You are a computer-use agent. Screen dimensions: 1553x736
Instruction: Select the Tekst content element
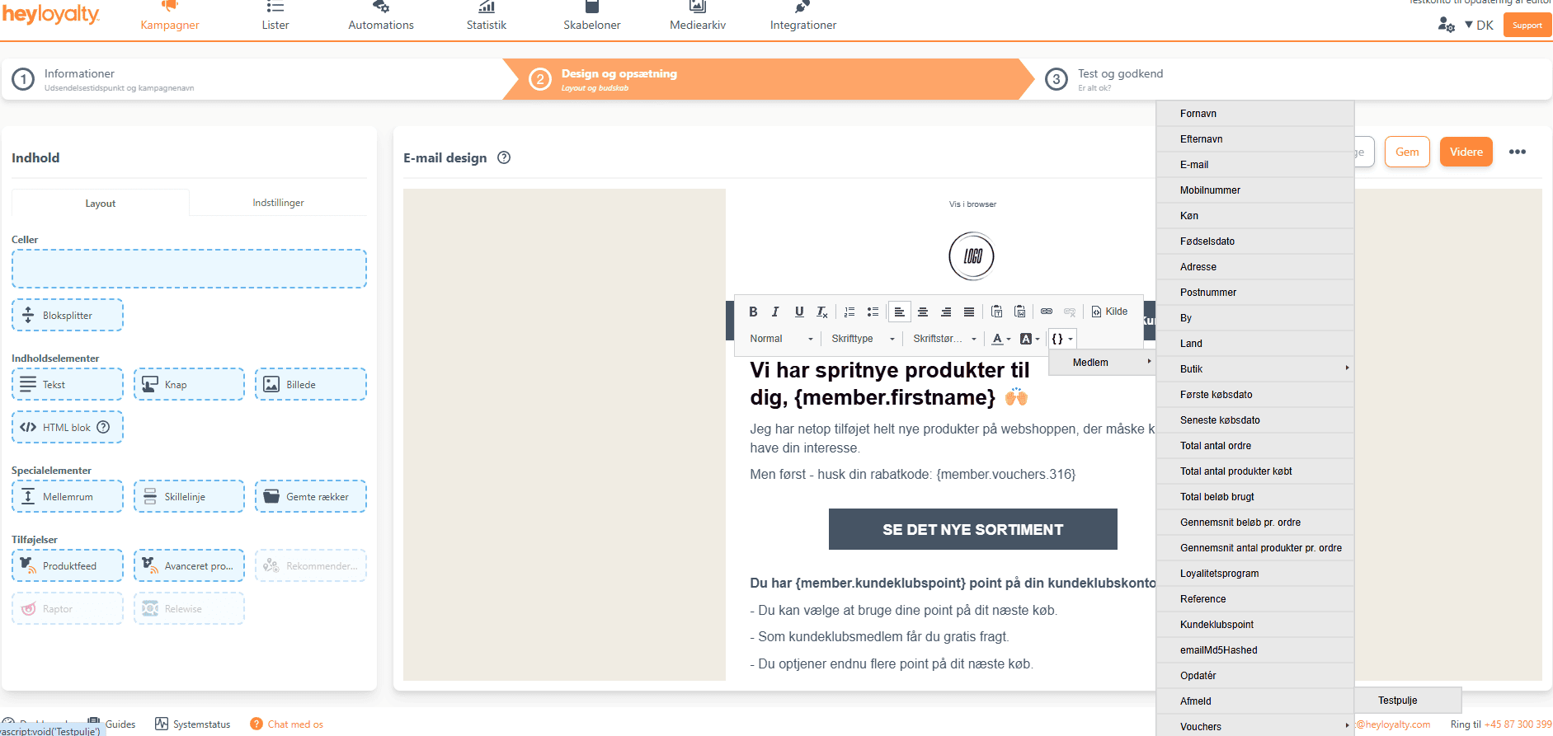coord(68,384)
